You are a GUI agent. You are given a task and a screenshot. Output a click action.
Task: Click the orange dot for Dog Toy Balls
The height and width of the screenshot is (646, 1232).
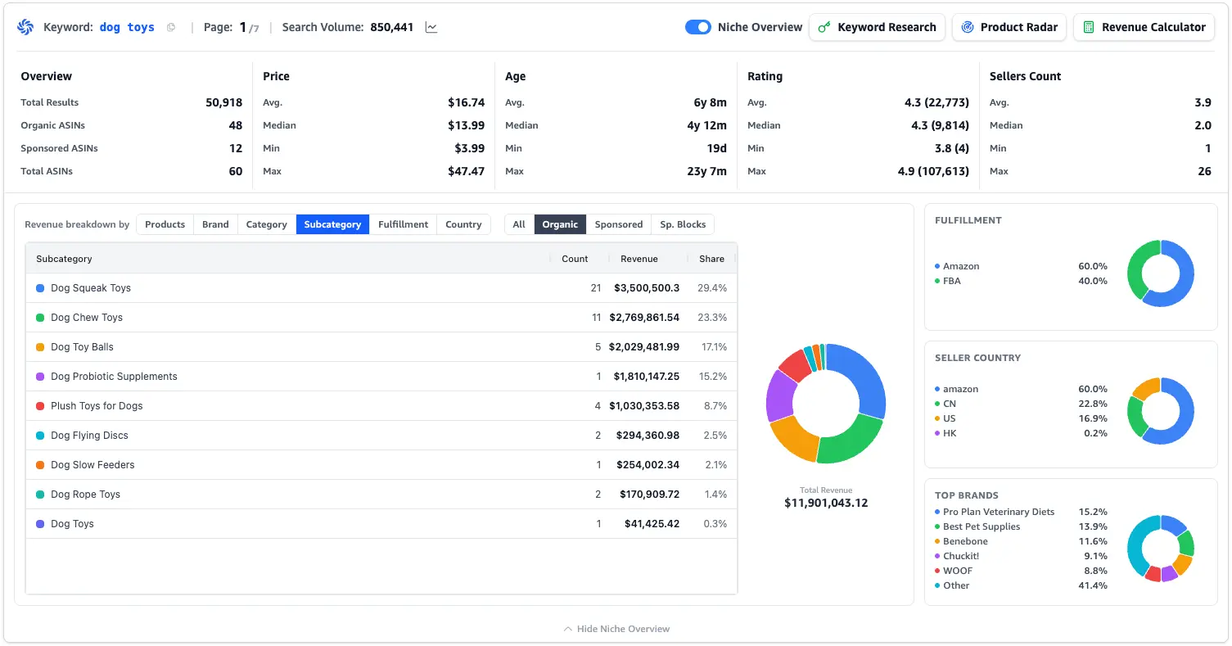(x=40, y=347)
